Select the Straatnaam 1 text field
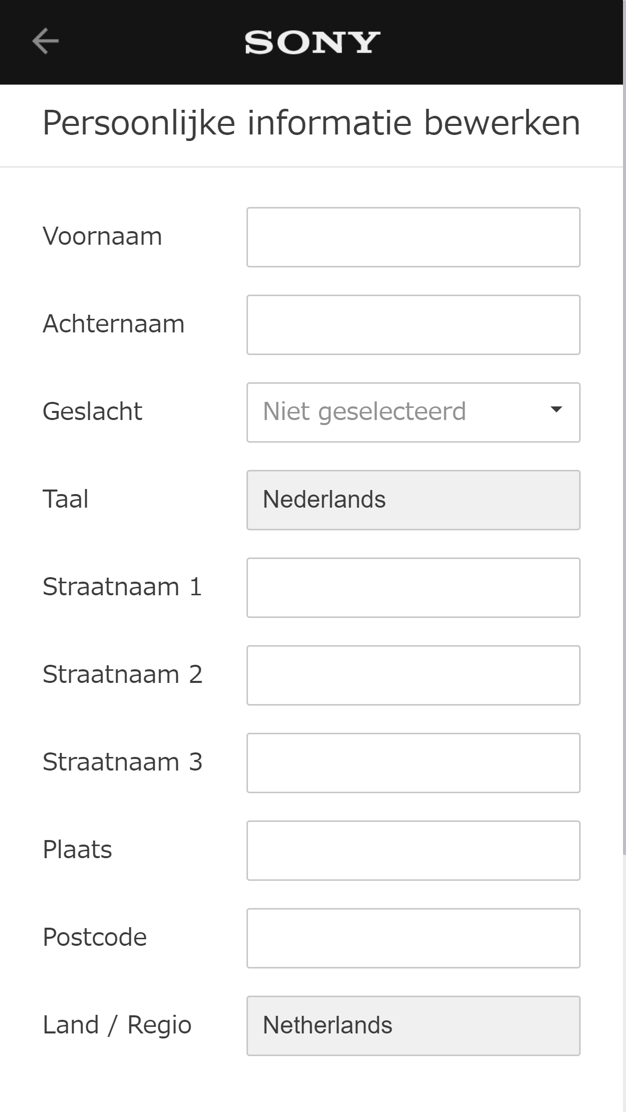Screen dimensions: 626x1112 point(413,587)
